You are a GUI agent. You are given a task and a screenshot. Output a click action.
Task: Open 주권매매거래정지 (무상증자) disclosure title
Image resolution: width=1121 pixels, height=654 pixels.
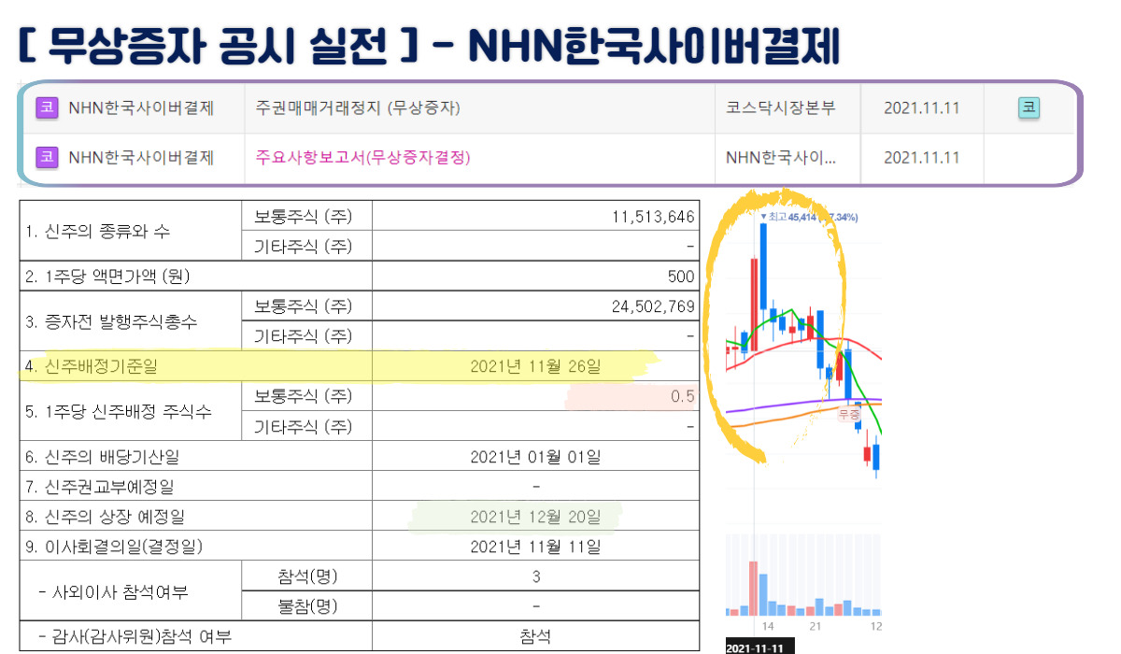point(357,108)
